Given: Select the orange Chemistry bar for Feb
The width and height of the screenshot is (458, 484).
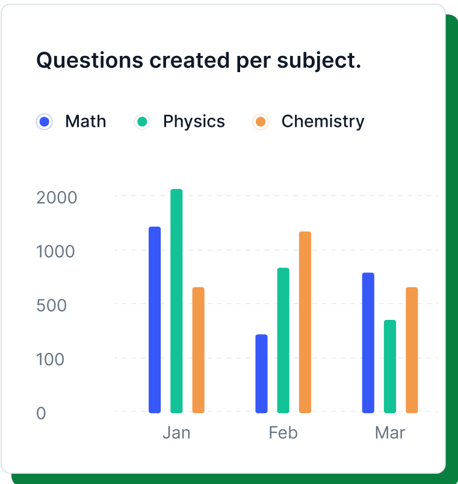Looking at the screenshot, I should 305,322.
